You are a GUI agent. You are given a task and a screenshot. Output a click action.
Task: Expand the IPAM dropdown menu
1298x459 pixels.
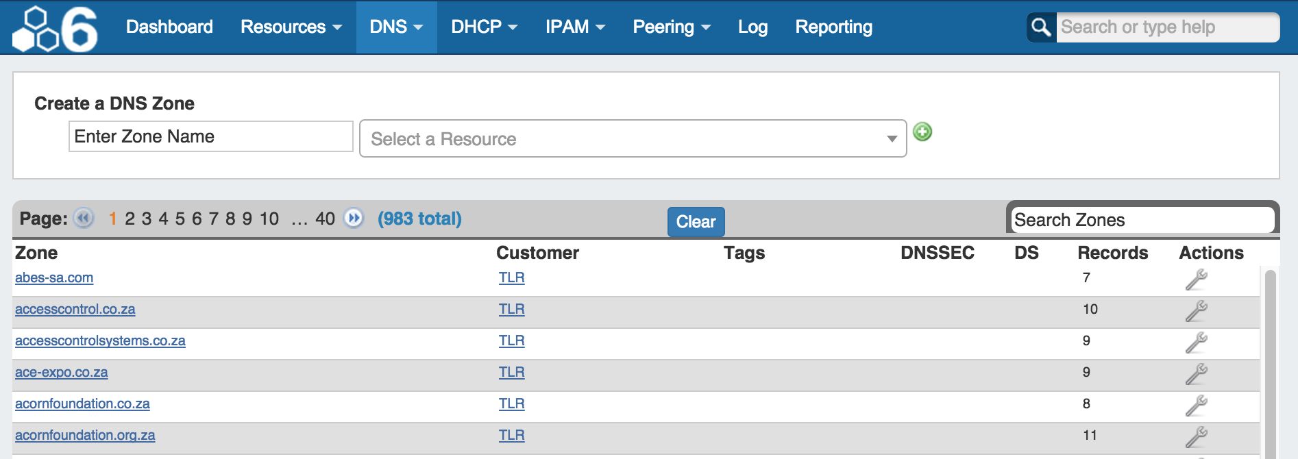(x=574, y=27)
